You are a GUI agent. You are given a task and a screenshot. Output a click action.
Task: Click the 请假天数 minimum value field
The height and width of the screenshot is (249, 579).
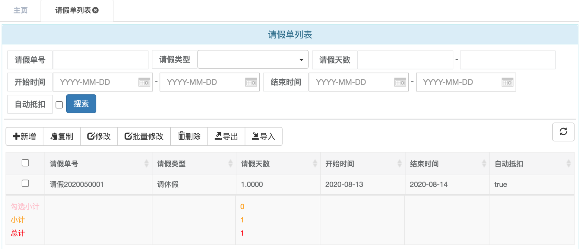pyautogui.click(x=405, y=60)
